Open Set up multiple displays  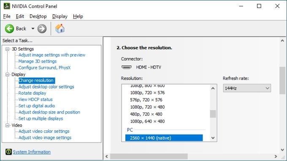(x=41, y=119)
